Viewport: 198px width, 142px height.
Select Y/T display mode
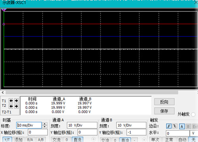(x=7, y=140)
